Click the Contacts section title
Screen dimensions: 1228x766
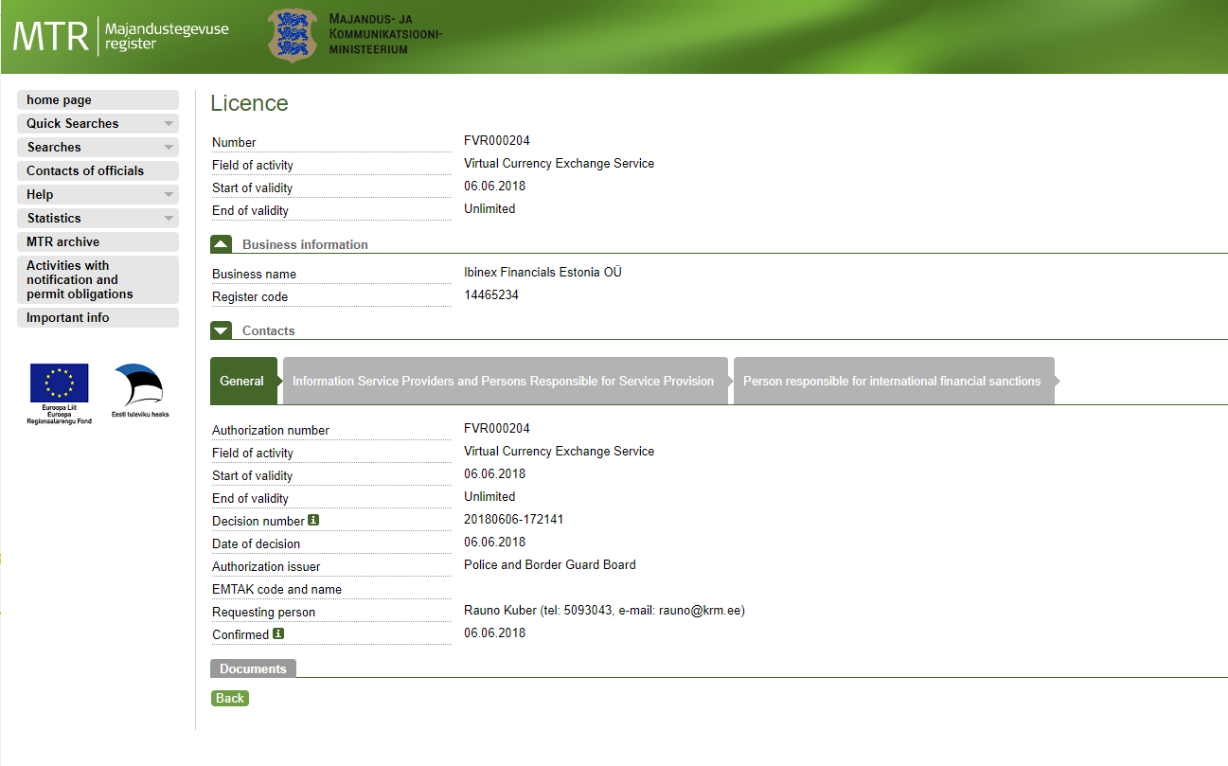click(x=269, y=330)
